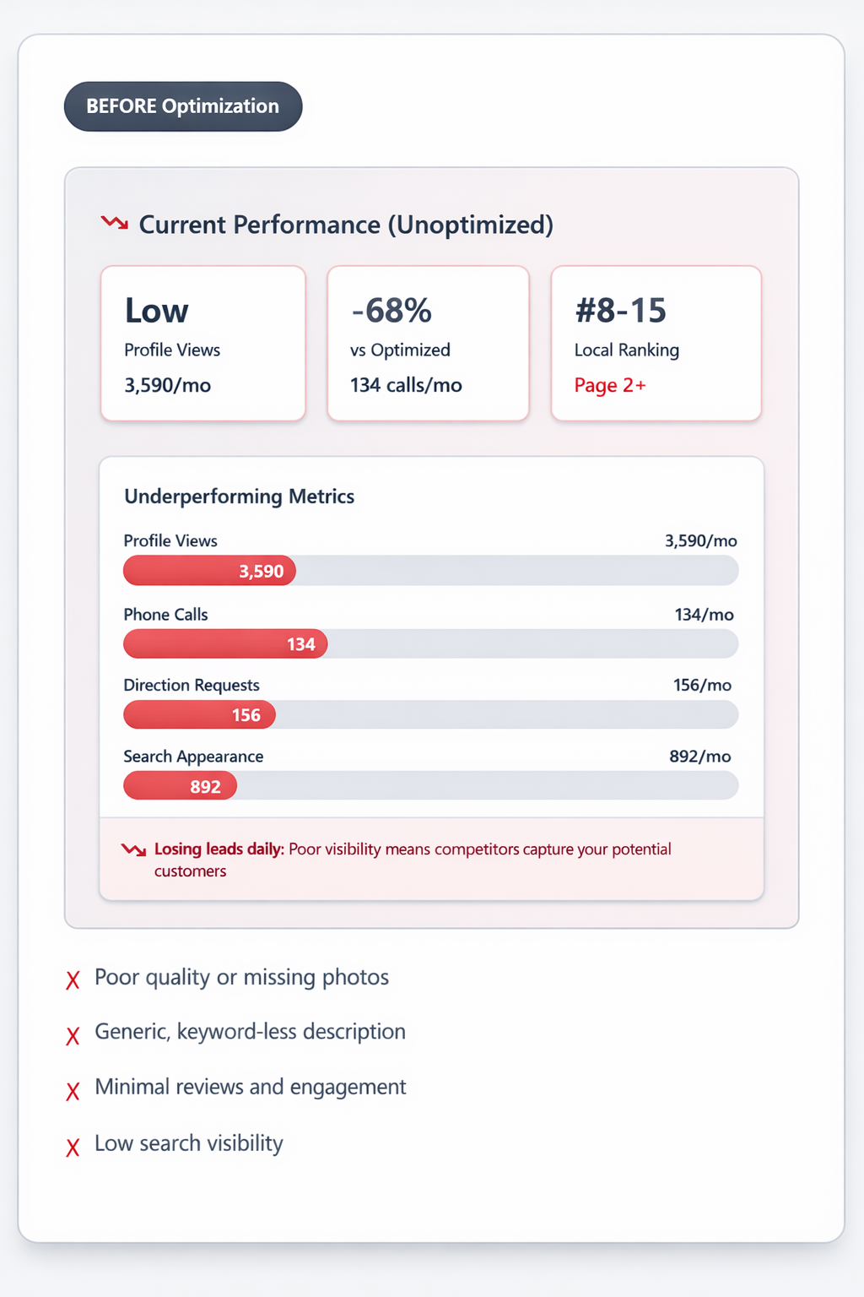Viewport: 864px width, 1297px height.
Task: Click the Current Performance (Unoptimized) title
Action: coord(346,225)
